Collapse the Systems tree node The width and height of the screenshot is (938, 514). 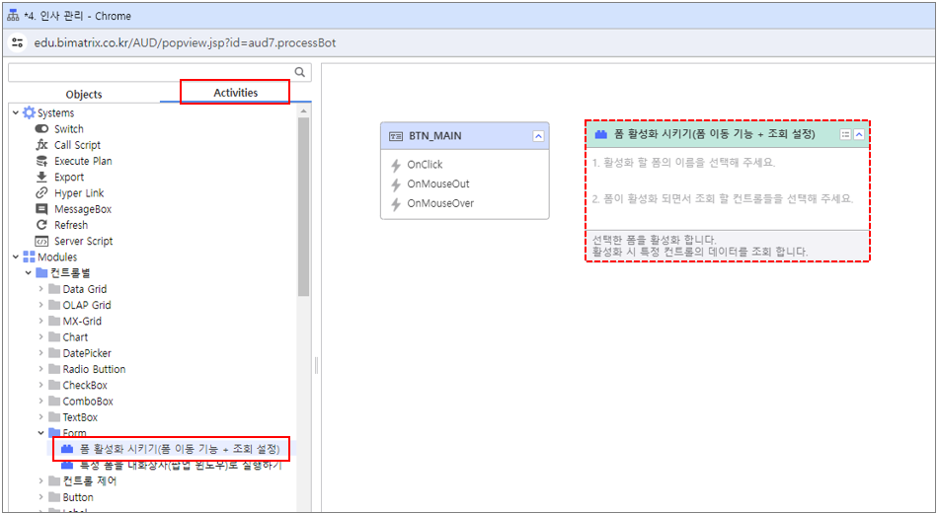click(x=16, y=112)
